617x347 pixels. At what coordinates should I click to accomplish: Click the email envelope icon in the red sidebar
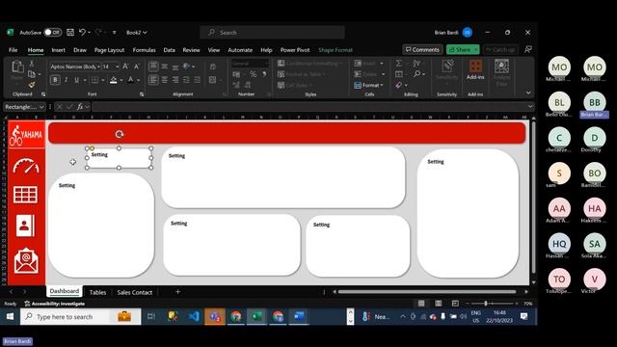click(26, 260)
